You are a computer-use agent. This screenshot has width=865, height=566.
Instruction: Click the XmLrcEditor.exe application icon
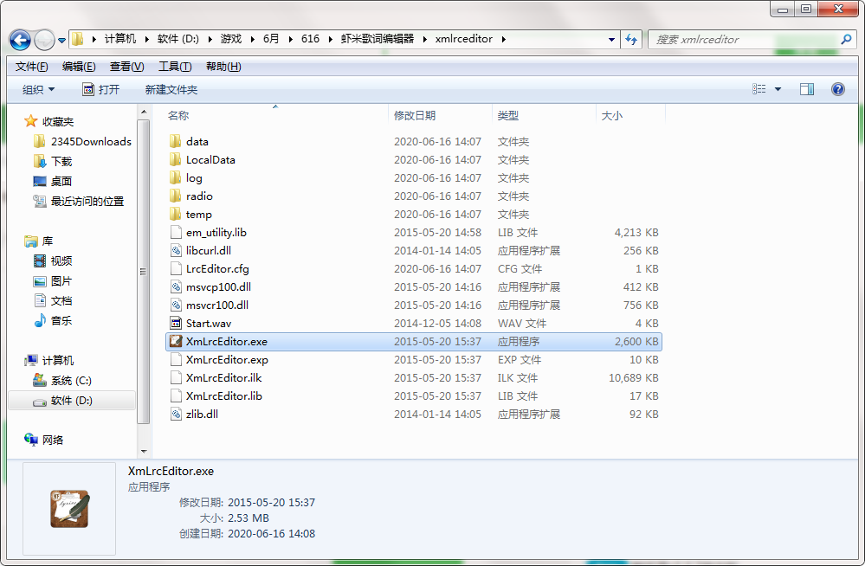tap(176, 342)
